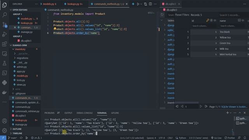The height and width of the screenshot is (140, 249).
Task: Click the lightbulb code action icon
Action: tap(55, 28)
